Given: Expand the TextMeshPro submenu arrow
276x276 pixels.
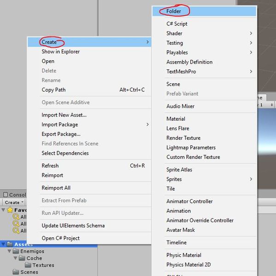Looking at the screenshot, I should [251, 71].
